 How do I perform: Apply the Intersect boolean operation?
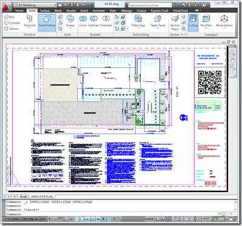pyautogui.click(x=106, y=21)
